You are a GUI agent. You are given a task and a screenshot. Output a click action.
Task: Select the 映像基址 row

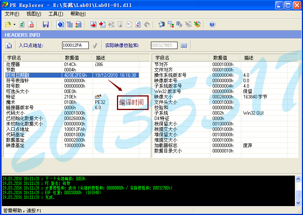(72, 146)
